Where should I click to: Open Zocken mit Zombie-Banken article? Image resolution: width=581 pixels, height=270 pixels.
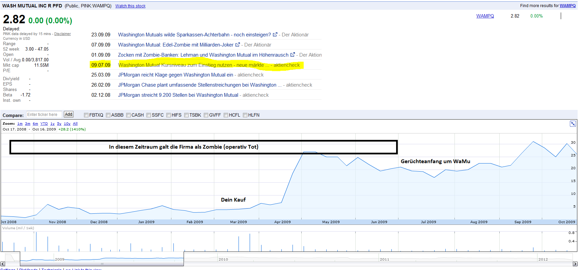pos(203,55)
